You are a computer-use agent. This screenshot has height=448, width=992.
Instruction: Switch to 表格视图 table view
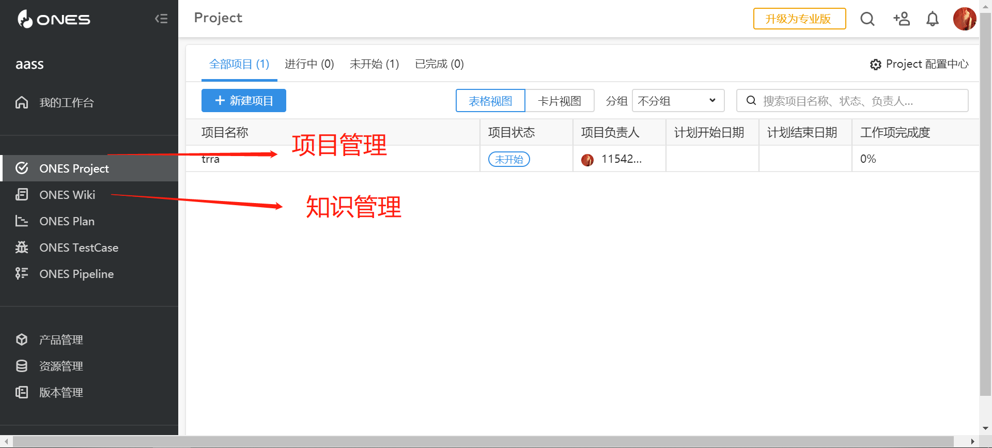click(x=490, y=100)
